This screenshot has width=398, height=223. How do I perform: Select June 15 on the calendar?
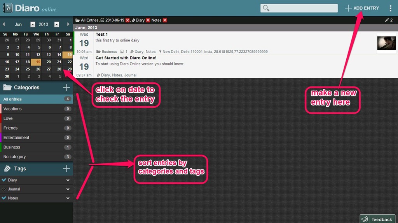click(x=68, y=54)
